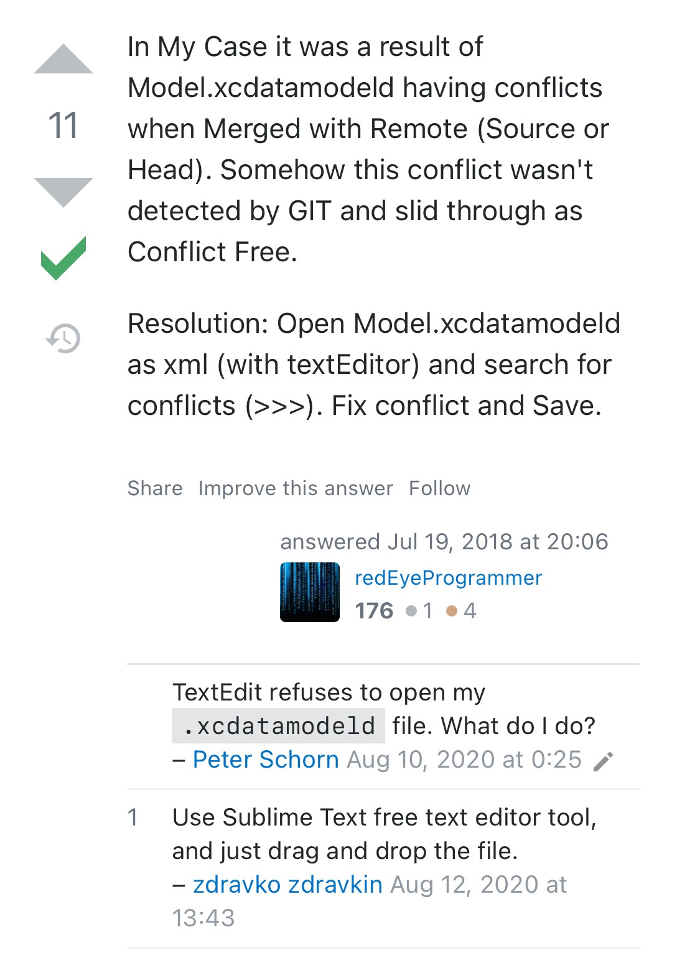Click the answered Jul 19, 2018 timestamp
The height and width of the screenshot is (963, 700).
coord(444,542)
